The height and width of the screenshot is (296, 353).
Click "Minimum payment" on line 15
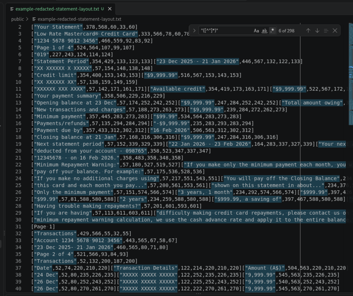click(60, 117)
